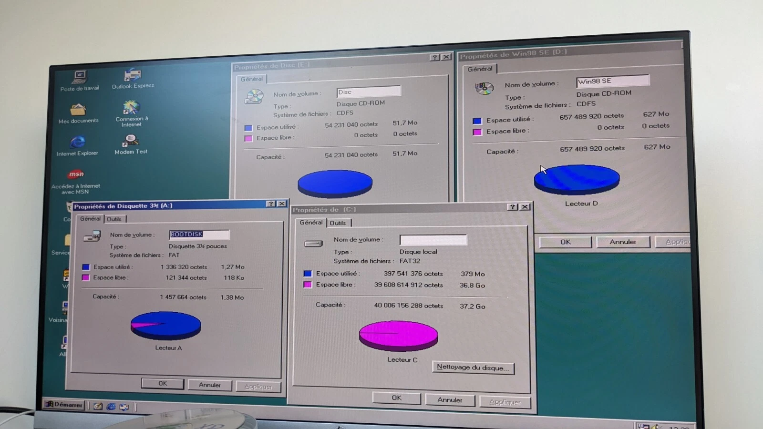Image resolution: width=763 pixels, height=429 pixels.
Task: Click '40 006 156 288 octets' capacity value
Action: [x=409, y=306]
